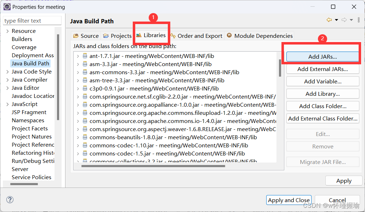Image resolution: width=365 pixels, height=212 pixels.
Task: Click the Add External JARs button
Action: pos(323,69)
